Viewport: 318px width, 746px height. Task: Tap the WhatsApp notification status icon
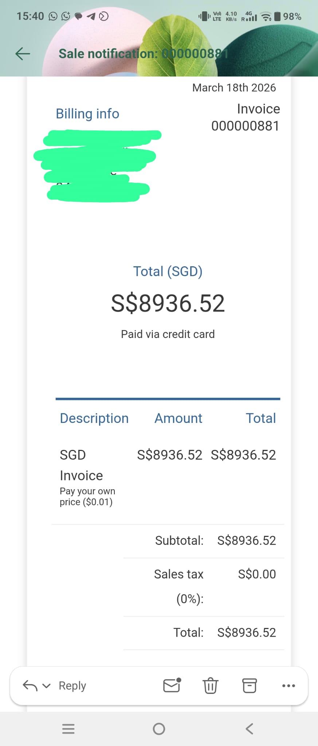[x=53, y=16]
